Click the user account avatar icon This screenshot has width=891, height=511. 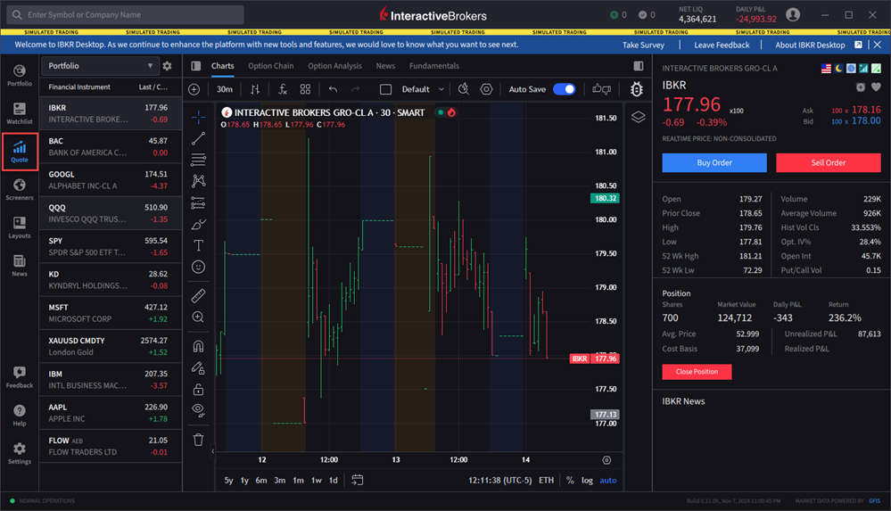(x=793, y=15)
